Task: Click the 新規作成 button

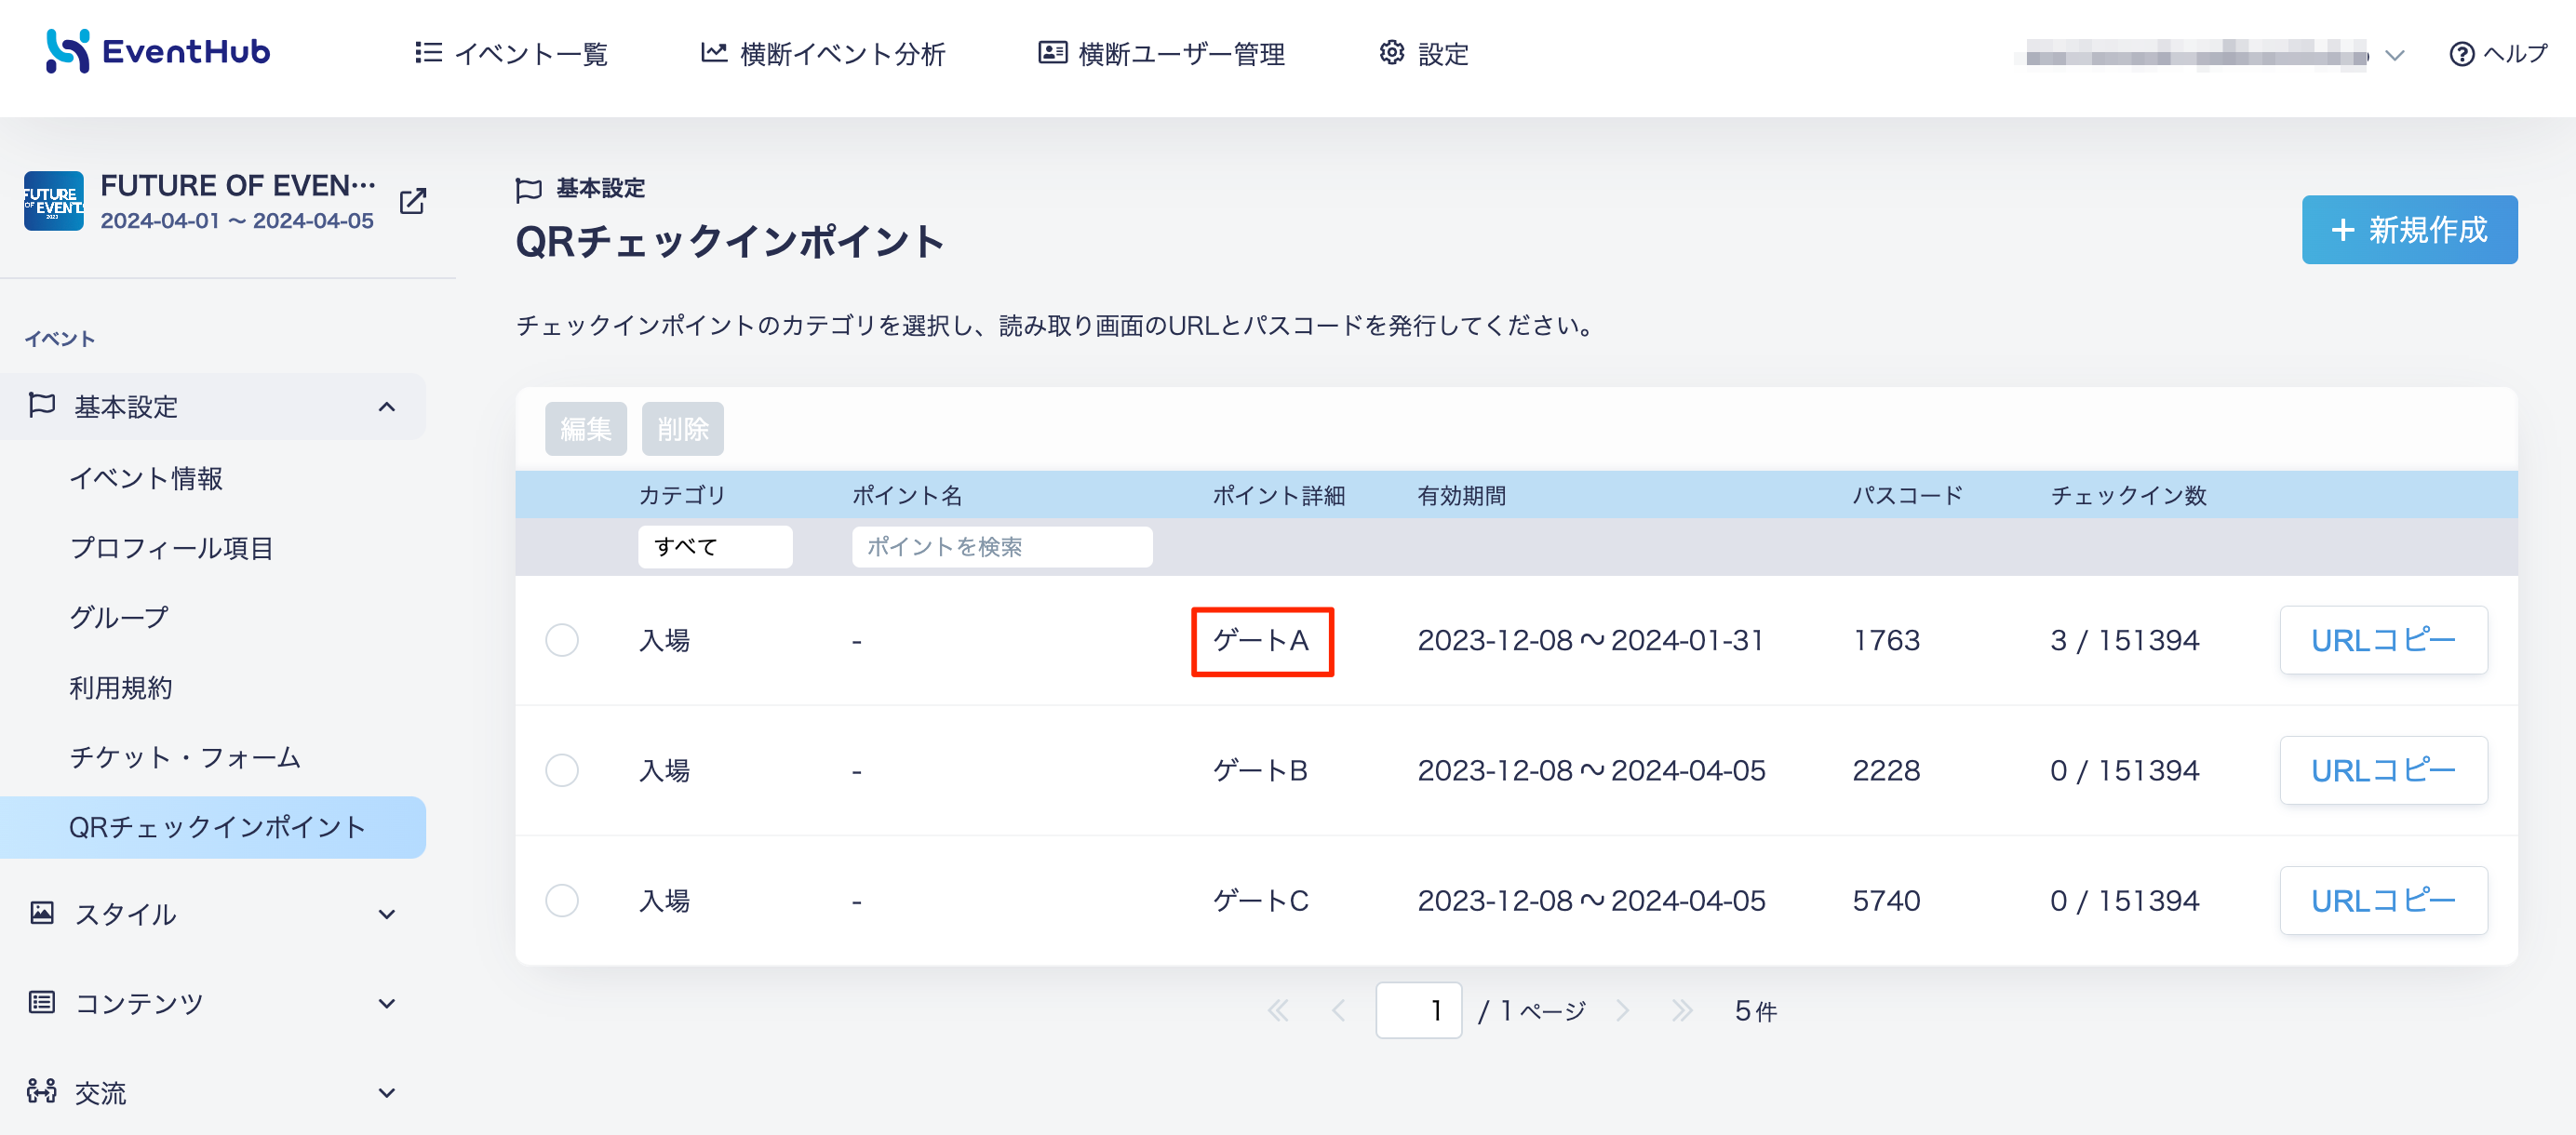Action: 2409,230
